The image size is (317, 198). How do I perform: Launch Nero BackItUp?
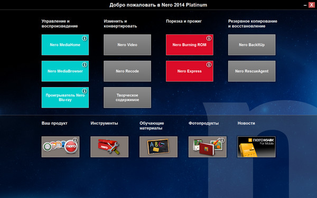[251, 45]
